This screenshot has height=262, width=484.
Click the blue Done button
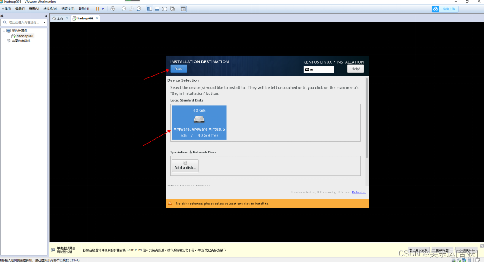point(178,69)
